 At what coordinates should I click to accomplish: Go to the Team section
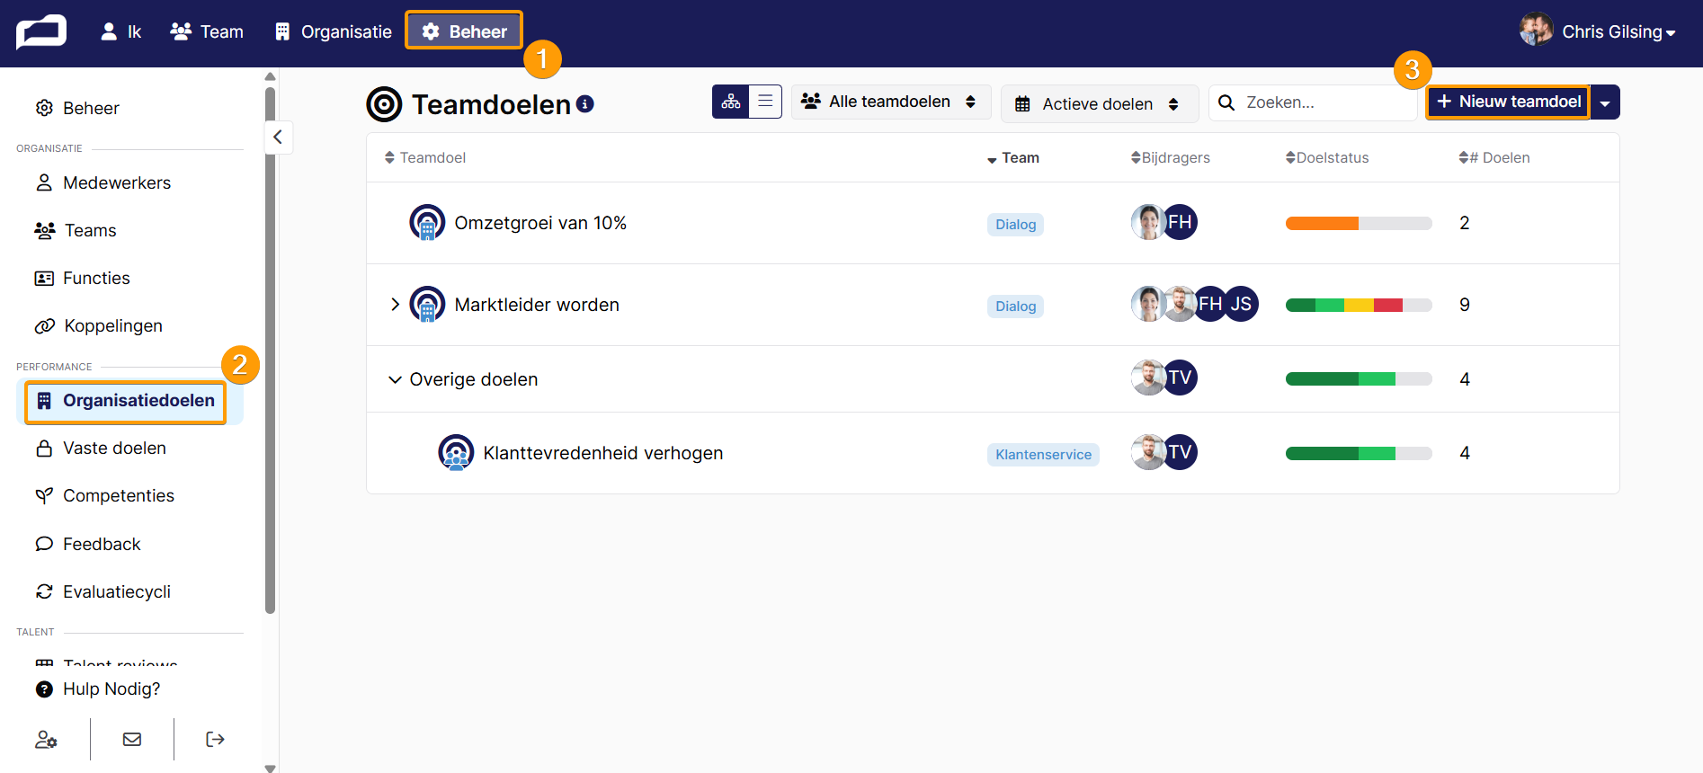coord(207,31)
